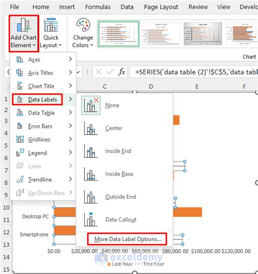Click the Smartphone axis label

pos(34,234)
